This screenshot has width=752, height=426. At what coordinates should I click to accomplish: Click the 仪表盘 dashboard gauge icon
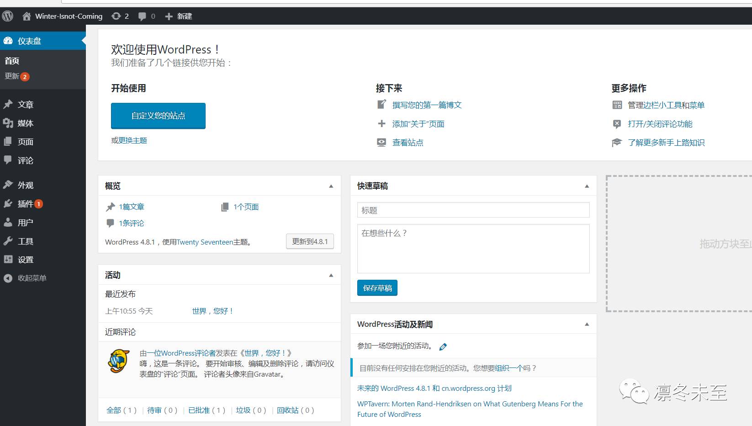click(8, 41)
